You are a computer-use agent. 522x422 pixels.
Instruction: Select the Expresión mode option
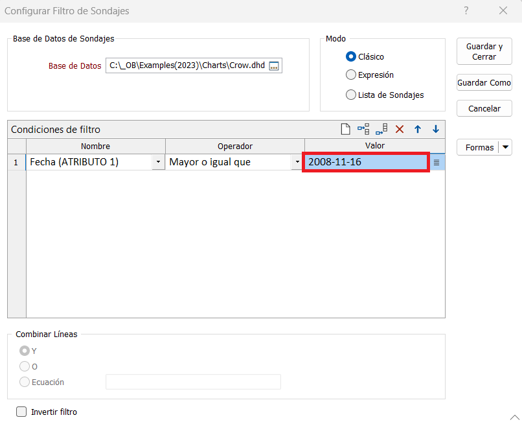[351, 75]
